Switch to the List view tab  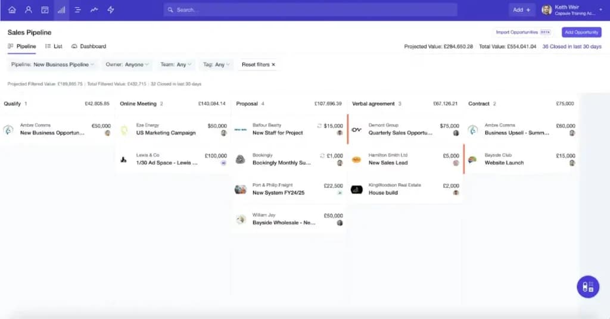click(x=54, y=46)
